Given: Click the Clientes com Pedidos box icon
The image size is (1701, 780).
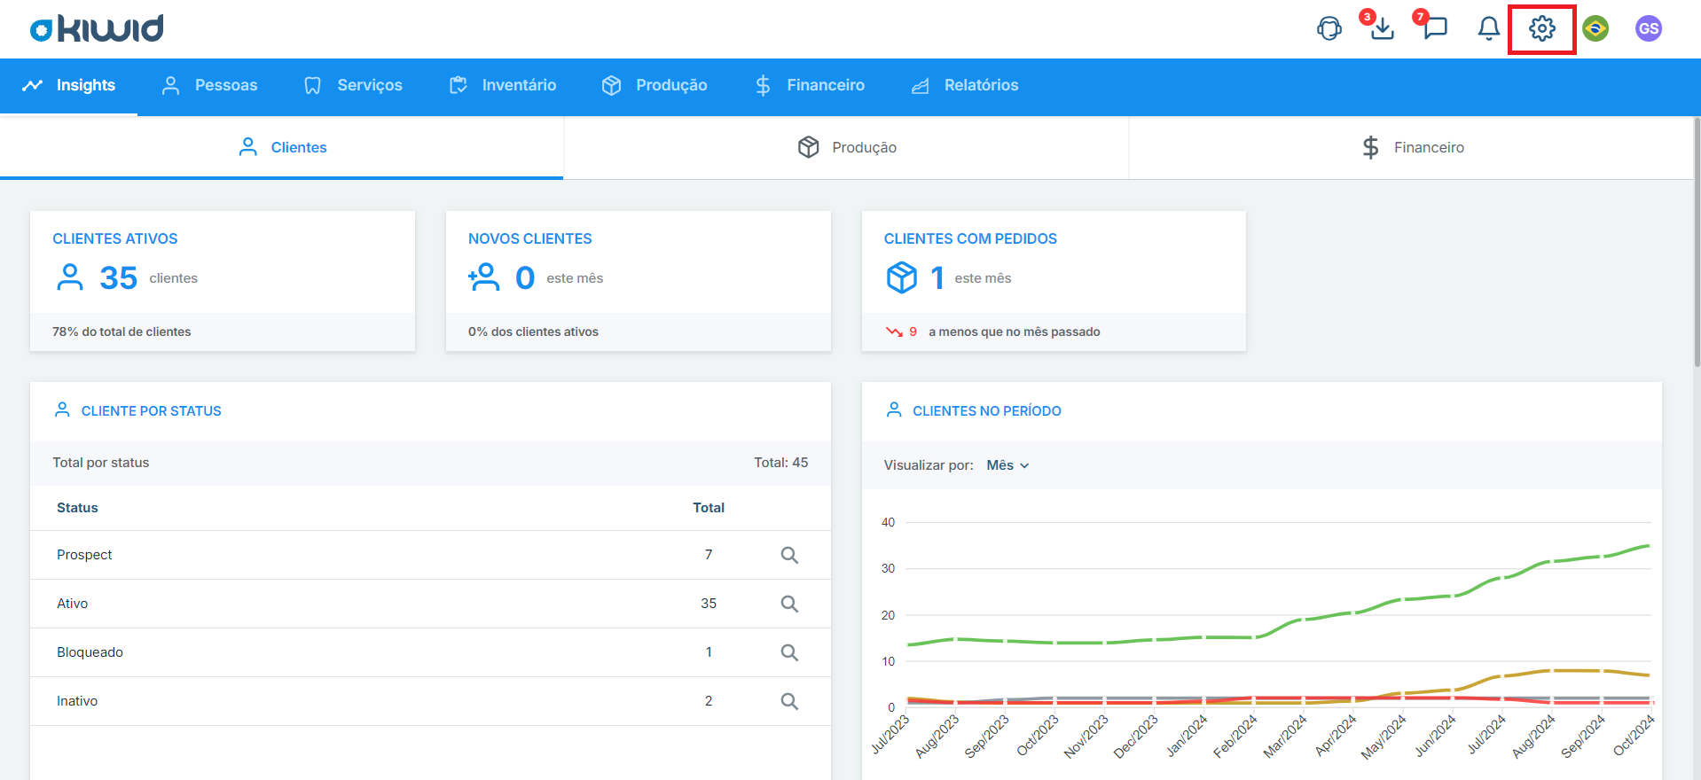Looking at the screenshot, I should [901, 277].
